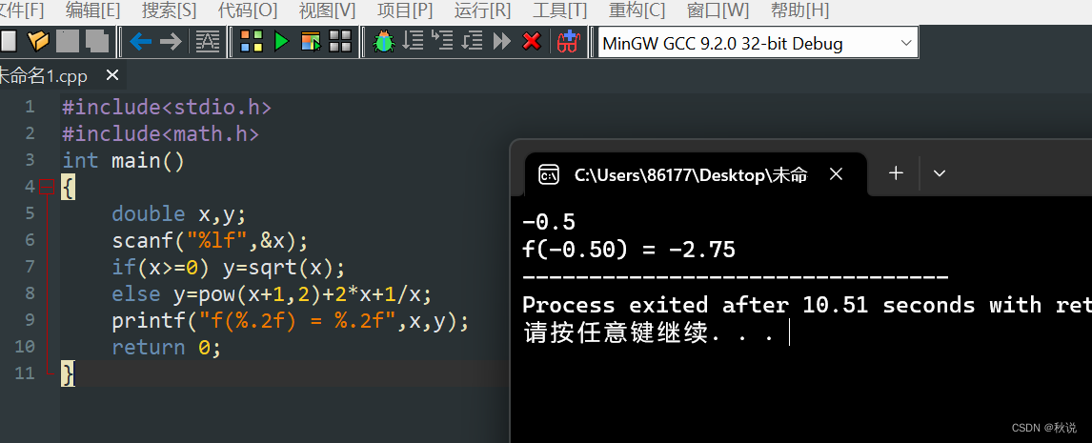
Task: Click the int main() line
Action: point(123,161)
